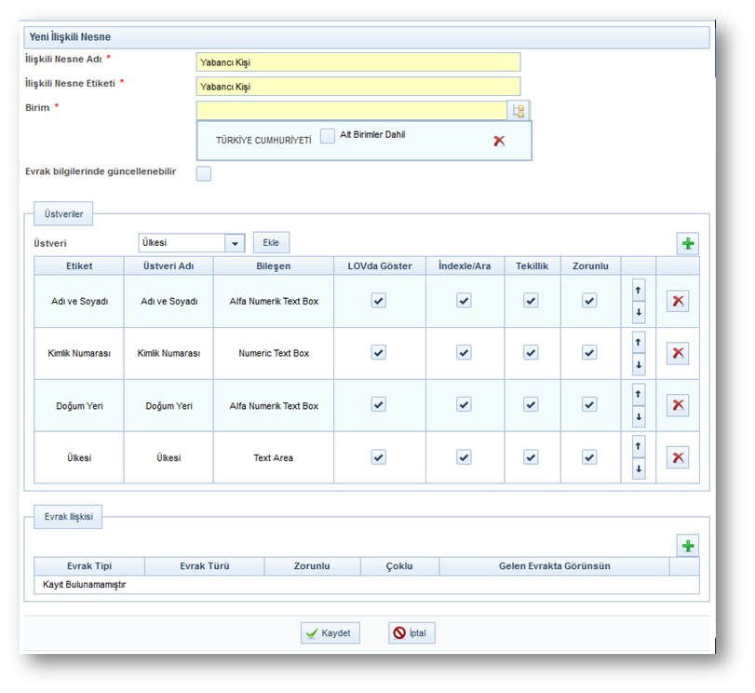Click the Etiket column header

click(79, 266)
